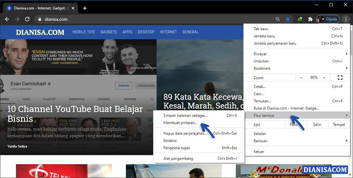The image size is (353, 178).
Task: Click the fullscreen icon in Zoom row
Action: pos(340,78)
